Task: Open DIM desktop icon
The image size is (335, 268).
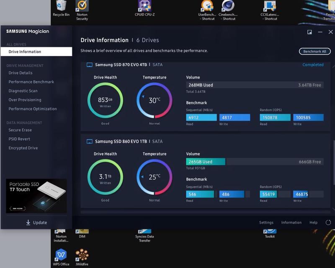Action: coord(82,234)
